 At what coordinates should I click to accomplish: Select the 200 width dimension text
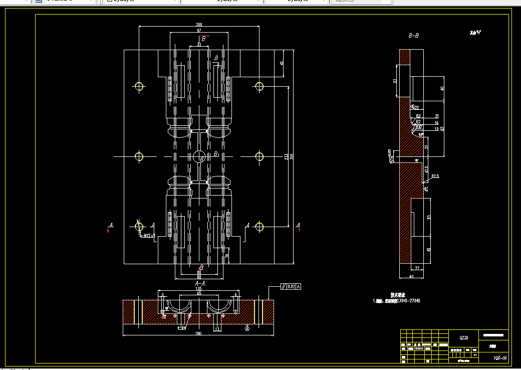(199, 24)
